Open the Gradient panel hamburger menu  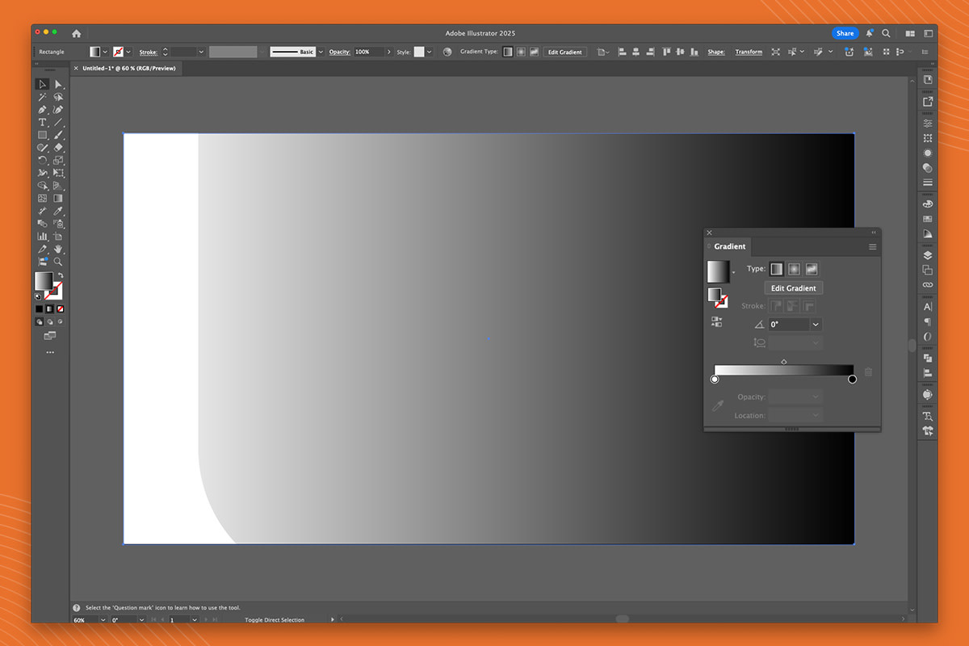(x=872, y=247)
